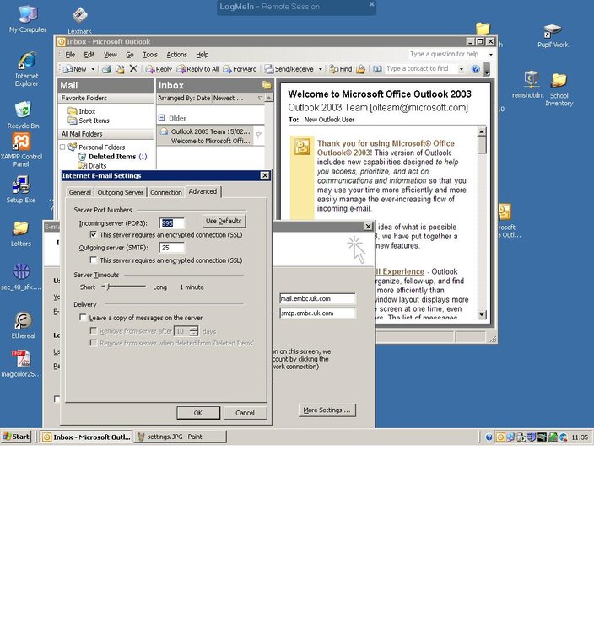
Task: Collapse the Older message group
Action: coord(162,118)
